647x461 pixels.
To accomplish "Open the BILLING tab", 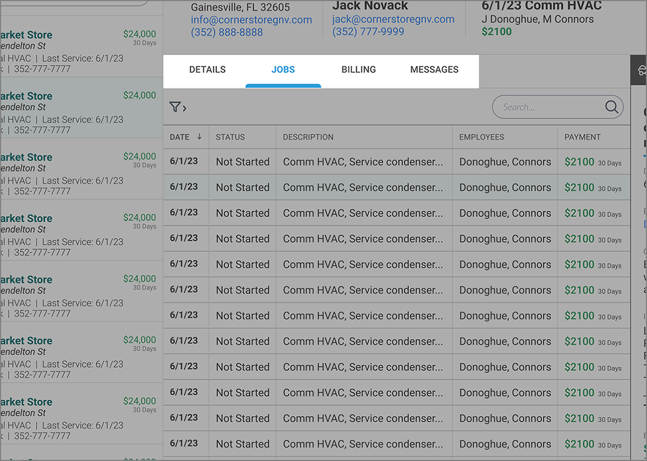I will tap(359, 70).
